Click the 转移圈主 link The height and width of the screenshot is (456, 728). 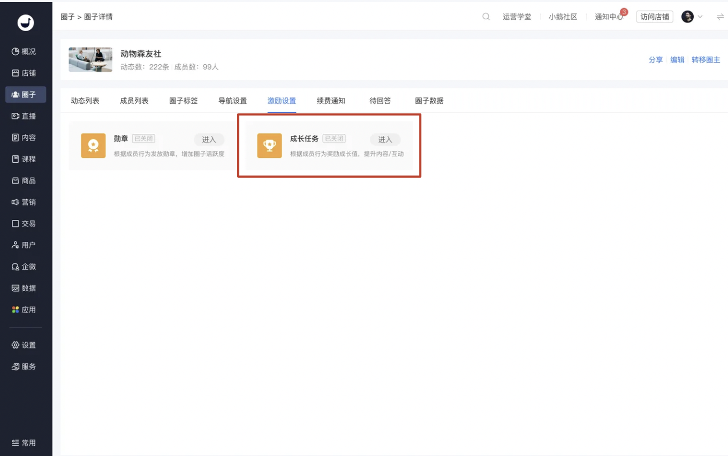(x=706, y=59)
